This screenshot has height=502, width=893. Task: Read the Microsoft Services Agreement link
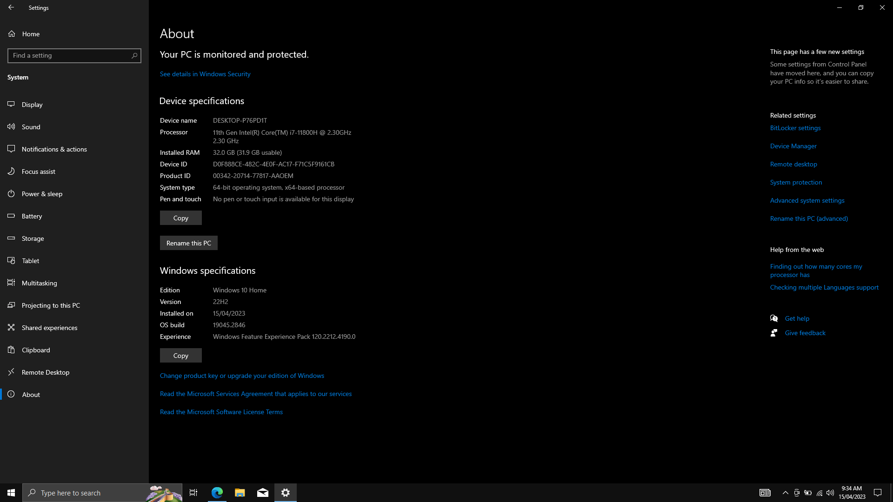coord(256,394)
